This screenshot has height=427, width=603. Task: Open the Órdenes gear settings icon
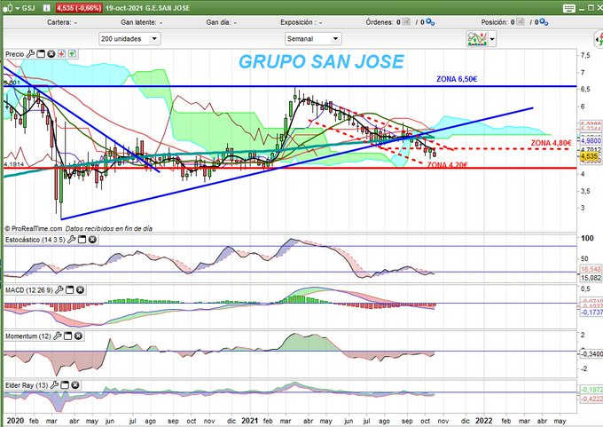click(430, 22)
